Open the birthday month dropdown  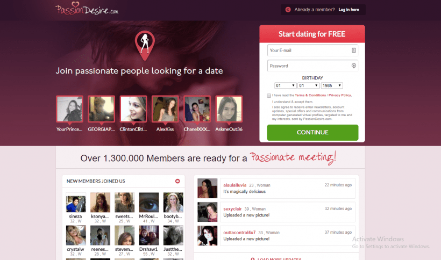click(x=308, y=85)
